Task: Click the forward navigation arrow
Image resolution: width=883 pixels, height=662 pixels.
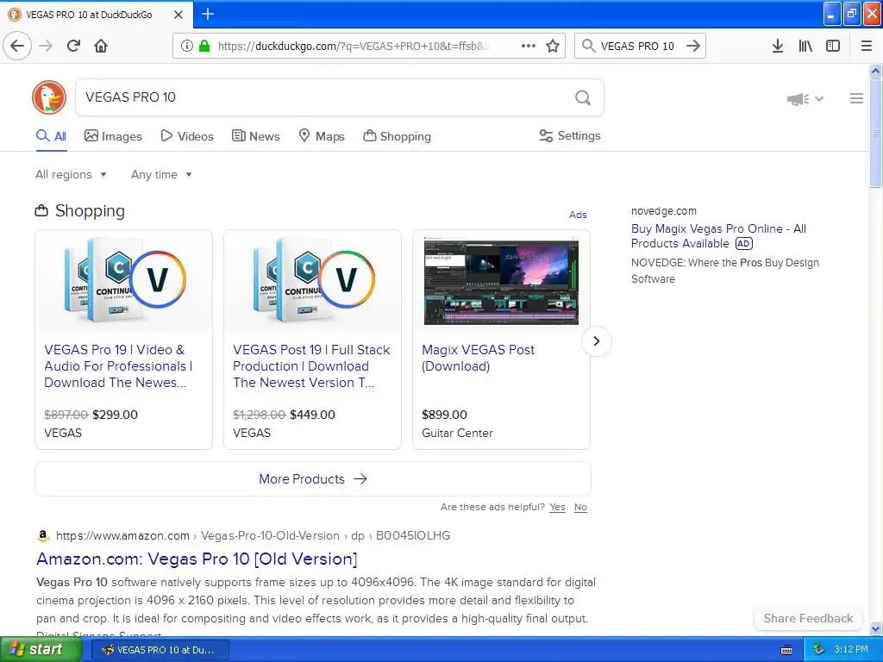Action: [x=47, y=46]
